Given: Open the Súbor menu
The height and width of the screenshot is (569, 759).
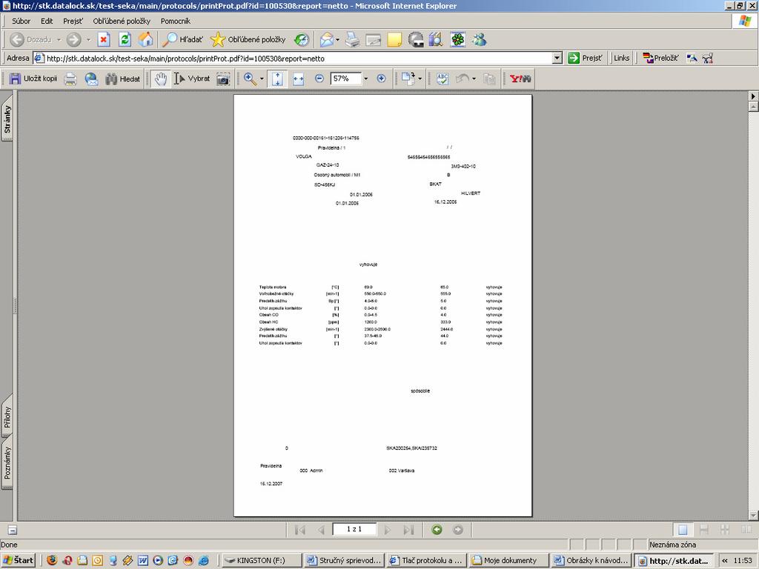Looking at the screenshot, I should click(21, 21).
